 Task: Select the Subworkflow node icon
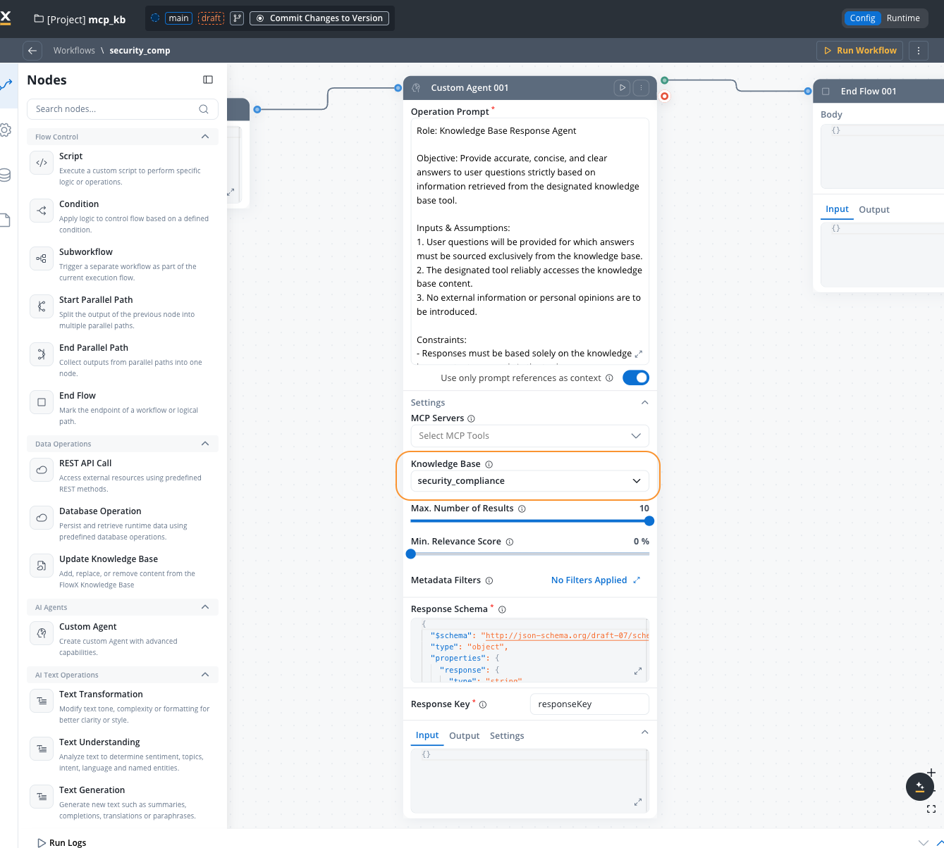(x=42, y=258)
